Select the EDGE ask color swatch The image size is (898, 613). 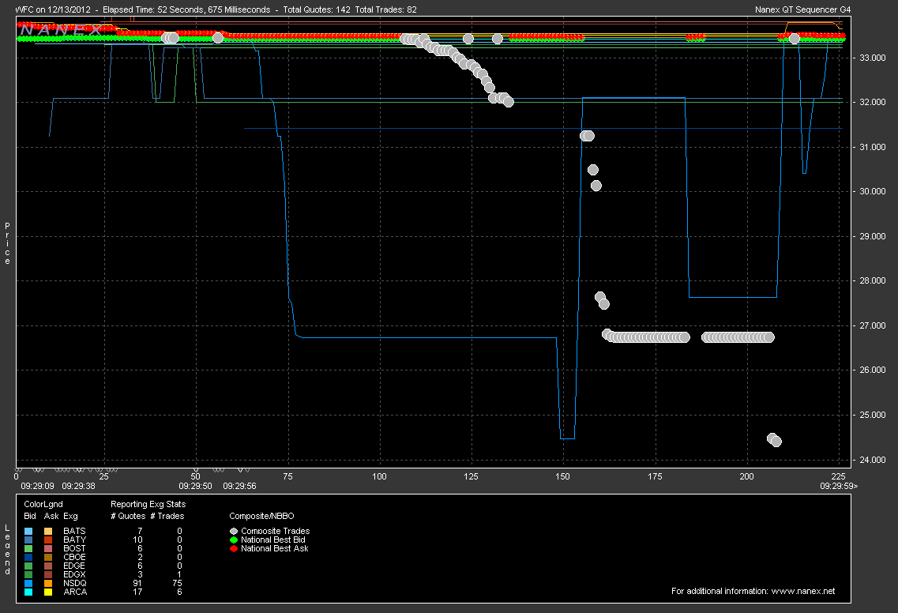tap(48, 566)
